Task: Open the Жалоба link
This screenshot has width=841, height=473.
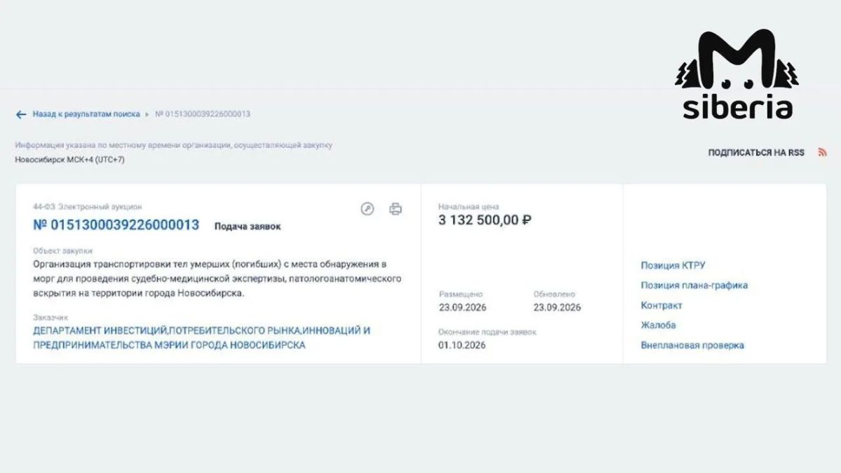Action: point(658,325)
